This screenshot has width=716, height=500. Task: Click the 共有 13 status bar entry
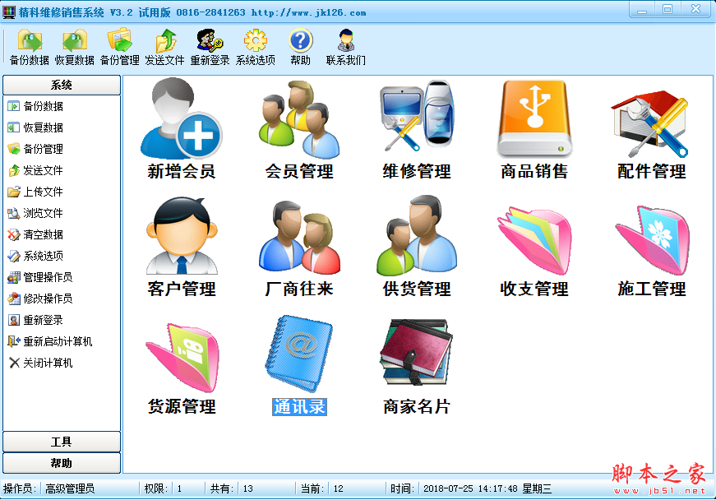(x=232, y=489)
